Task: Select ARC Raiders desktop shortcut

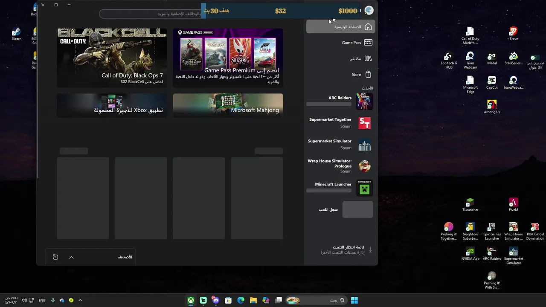Action: coord(492,254)
